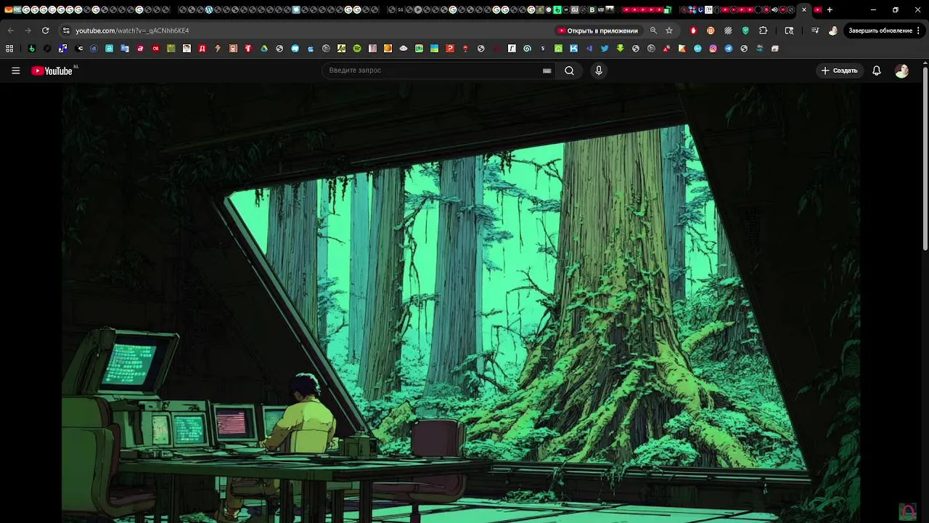Open the Google Drive bookmark
The image size is (929, 523).
[264, 49]
